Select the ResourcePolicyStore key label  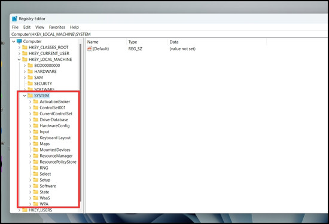tap(58, 162)
